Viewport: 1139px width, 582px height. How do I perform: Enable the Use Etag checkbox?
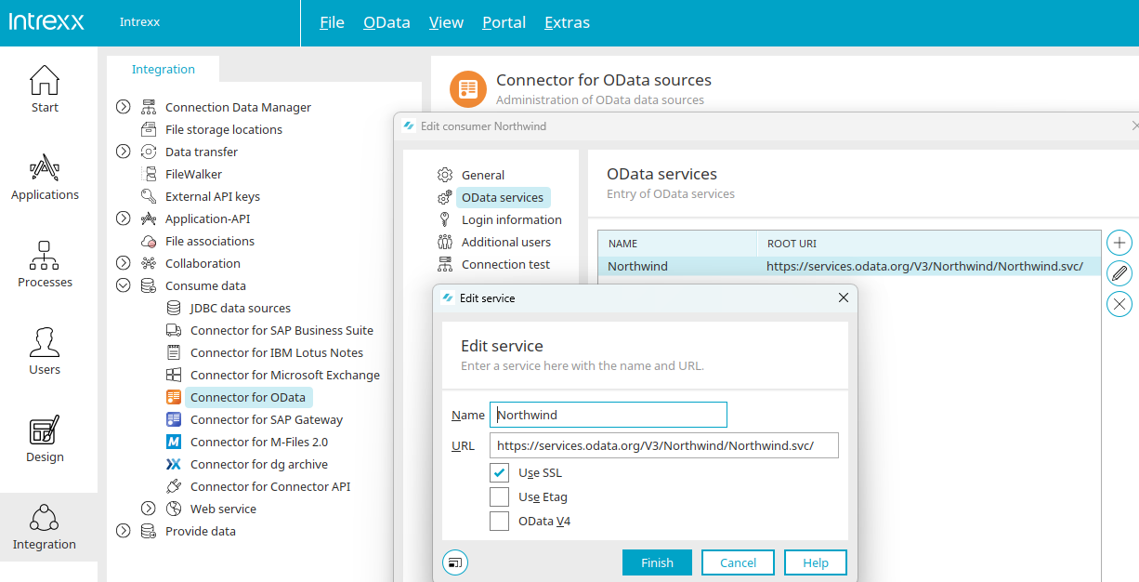[x=500, y=496]
